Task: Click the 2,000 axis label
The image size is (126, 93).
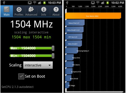Action: pos(93,7)
